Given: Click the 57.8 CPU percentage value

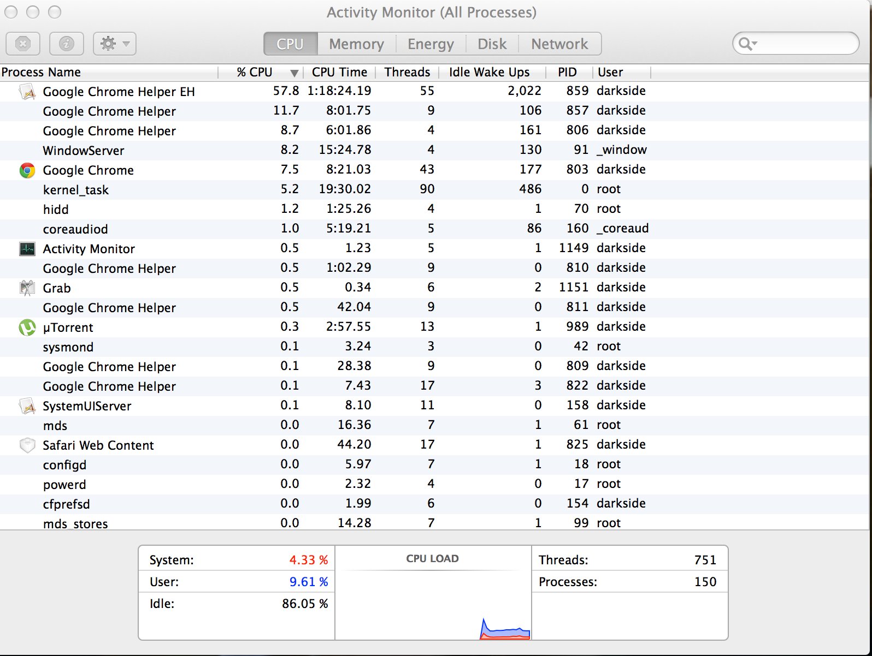Looking at the screenshot, I should click(x=286, y=91).
